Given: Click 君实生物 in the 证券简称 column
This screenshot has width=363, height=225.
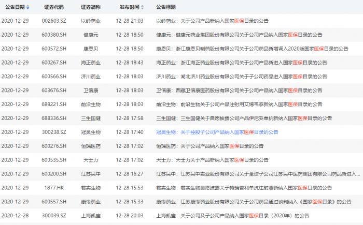Looking at the screenshot, I should tap(91, 188).
